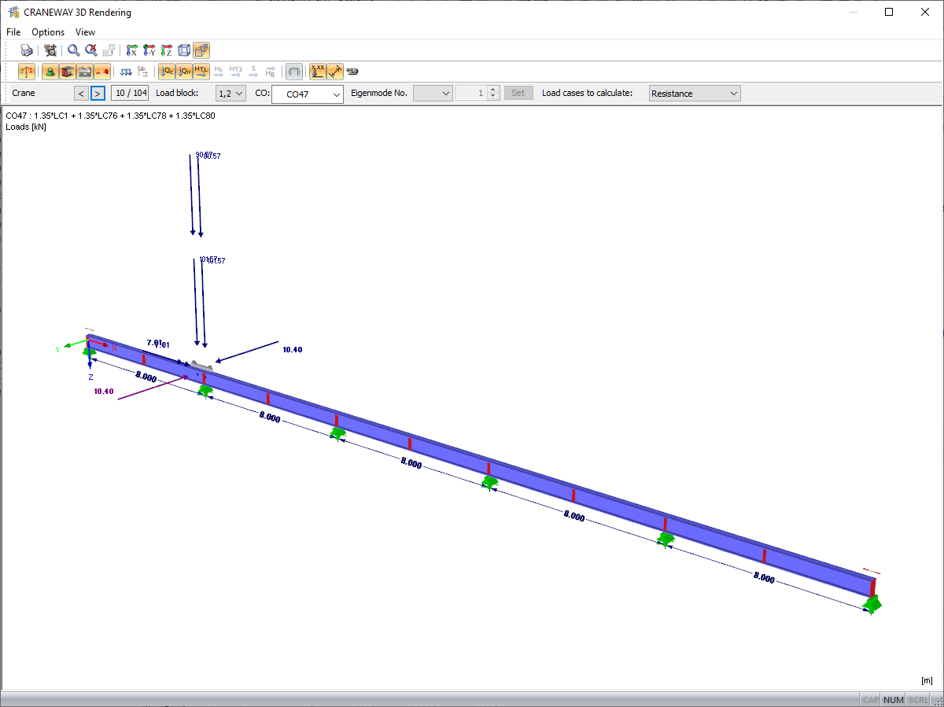Image resolution: width=944 pixels, height=707 pixels.
Task: Show view in X direction
Action: coord(131,50)
